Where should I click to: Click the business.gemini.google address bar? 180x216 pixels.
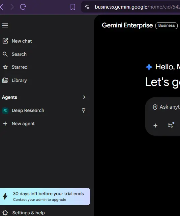[x=131, y=7]
